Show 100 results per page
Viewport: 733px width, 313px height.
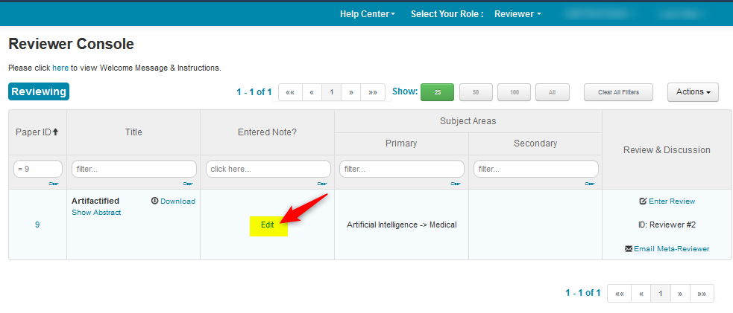[x=514, y=92]
